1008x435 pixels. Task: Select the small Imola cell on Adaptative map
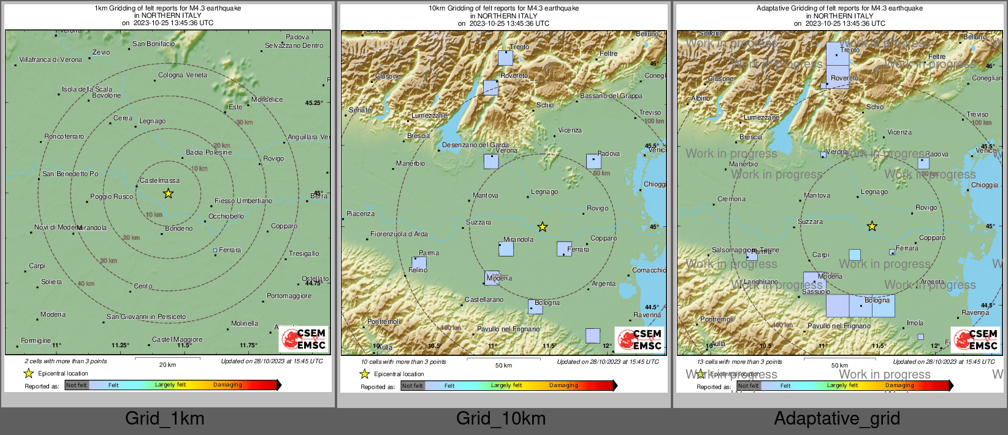coord(920,337)
